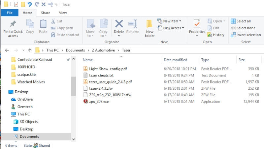
Task: Select Copy path in Clipboard group
Action: (x=62, y=28)
